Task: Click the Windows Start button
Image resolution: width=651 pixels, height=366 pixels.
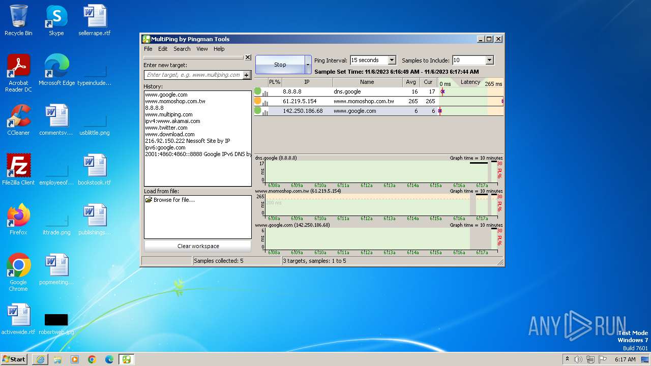Action: 14,359
